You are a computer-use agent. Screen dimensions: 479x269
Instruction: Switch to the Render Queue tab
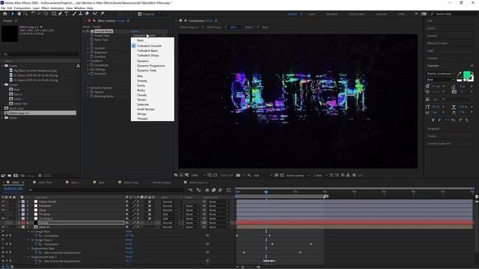pos(162,182)
